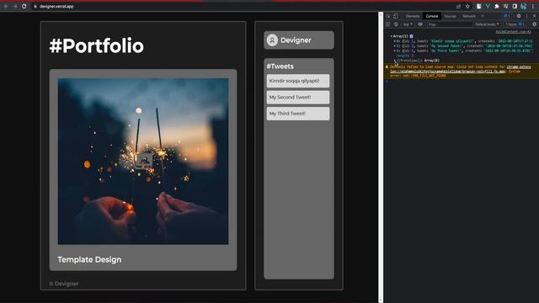
Task: Click the © Devigner footer text
Action: coord(64,284)
